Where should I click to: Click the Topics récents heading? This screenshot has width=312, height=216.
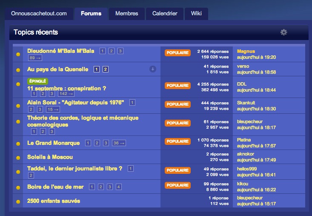coord(36,32)
